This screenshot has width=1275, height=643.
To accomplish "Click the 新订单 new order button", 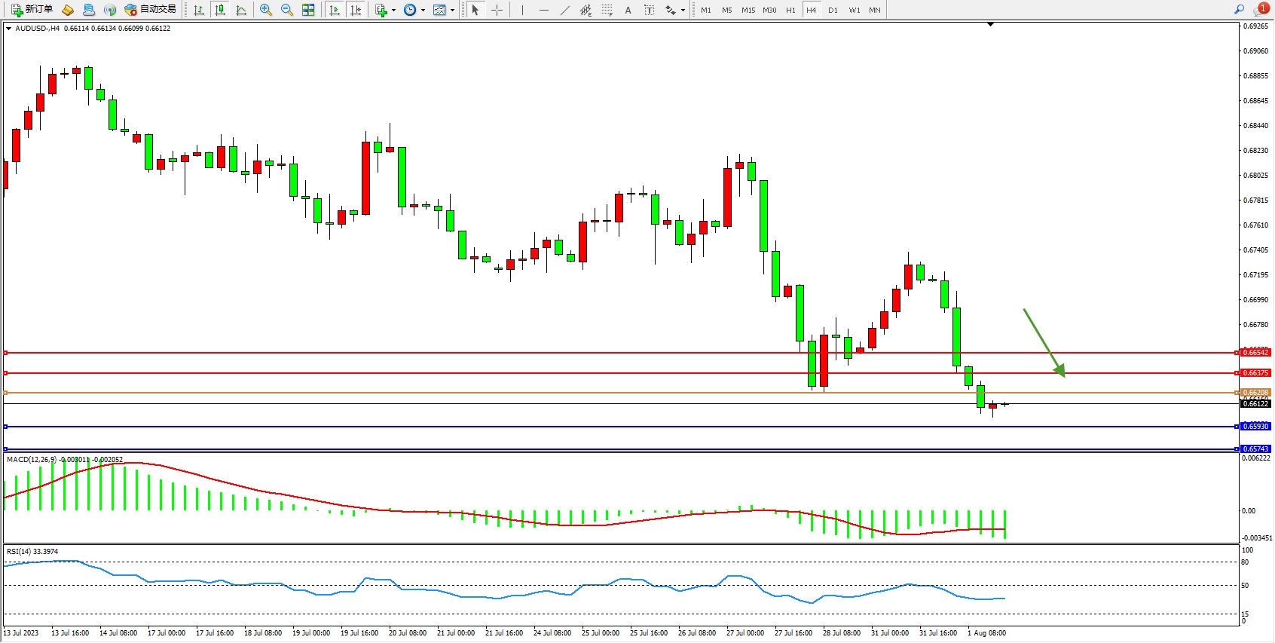I will [32, 10].
